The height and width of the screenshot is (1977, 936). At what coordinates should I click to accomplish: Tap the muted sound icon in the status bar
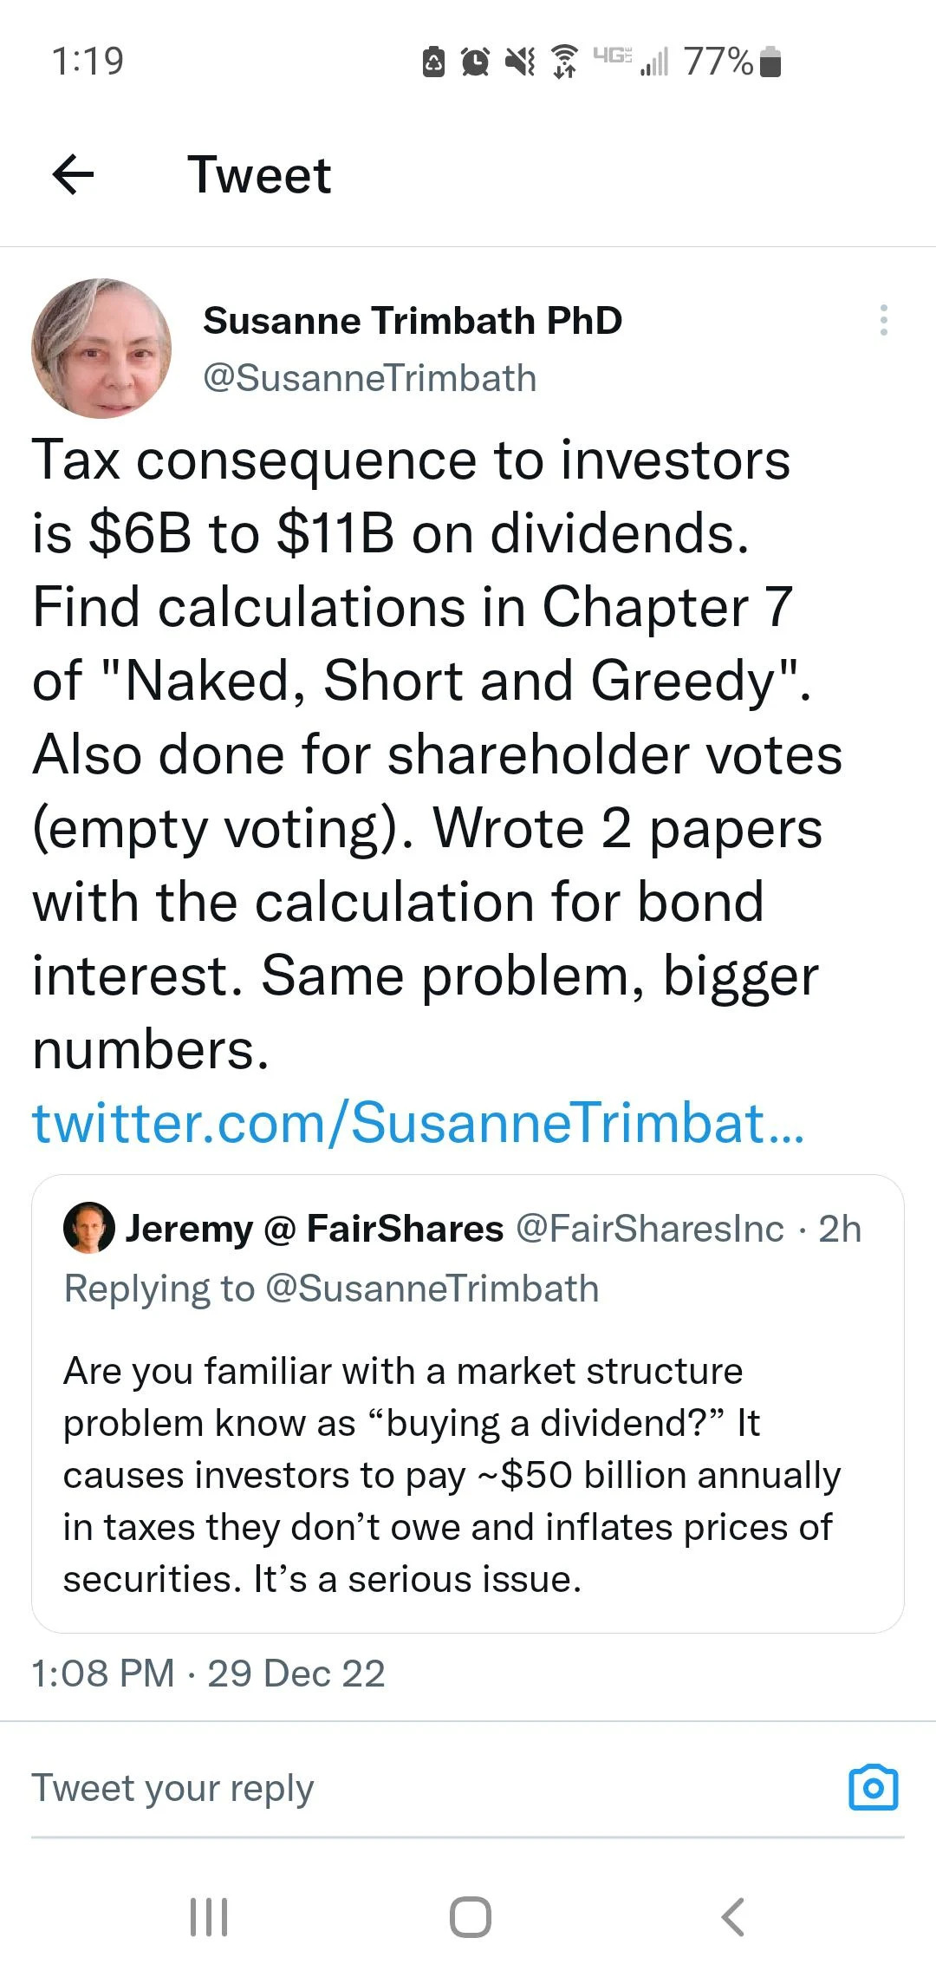[x=520, y=62]
